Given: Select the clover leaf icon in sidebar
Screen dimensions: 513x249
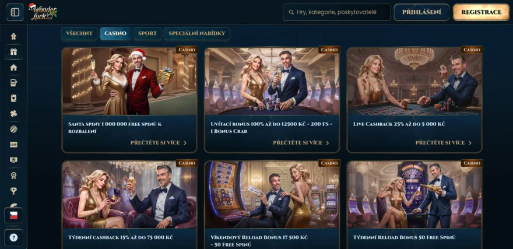Looking at the screenshot, I should point(13,114).
